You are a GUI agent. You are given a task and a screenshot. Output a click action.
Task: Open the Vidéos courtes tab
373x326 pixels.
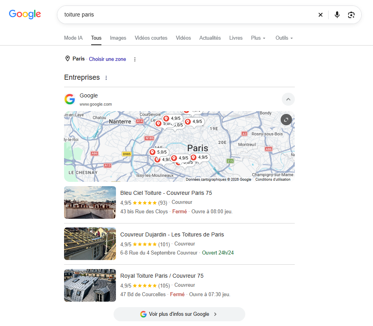pos(151,38)
